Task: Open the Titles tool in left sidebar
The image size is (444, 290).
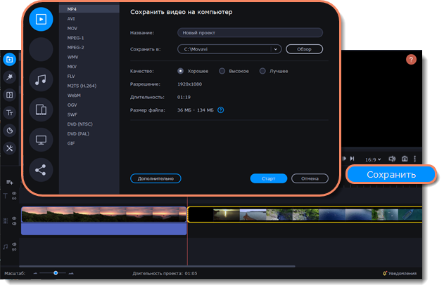Action: tap(9, 112)
